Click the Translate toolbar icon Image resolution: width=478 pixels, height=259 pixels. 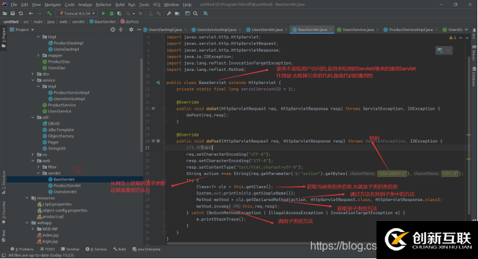click(x=206, y=13)
